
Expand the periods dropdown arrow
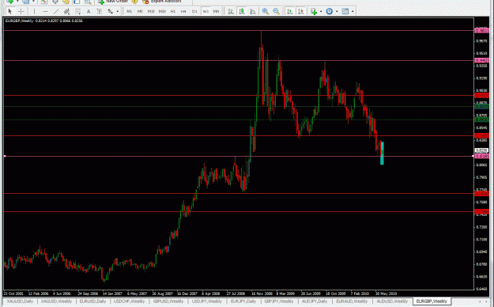click(x=337, y=11)
